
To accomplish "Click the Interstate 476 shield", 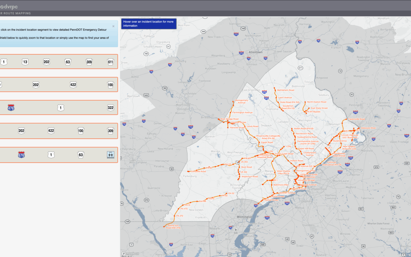I will (x=11, y=108).
